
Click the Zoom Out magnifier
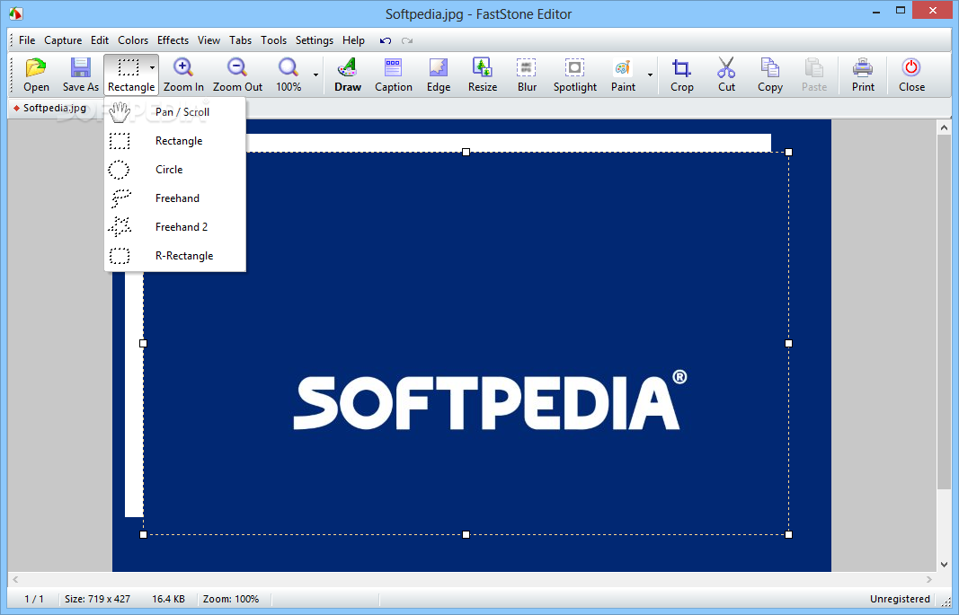point(237,67)
